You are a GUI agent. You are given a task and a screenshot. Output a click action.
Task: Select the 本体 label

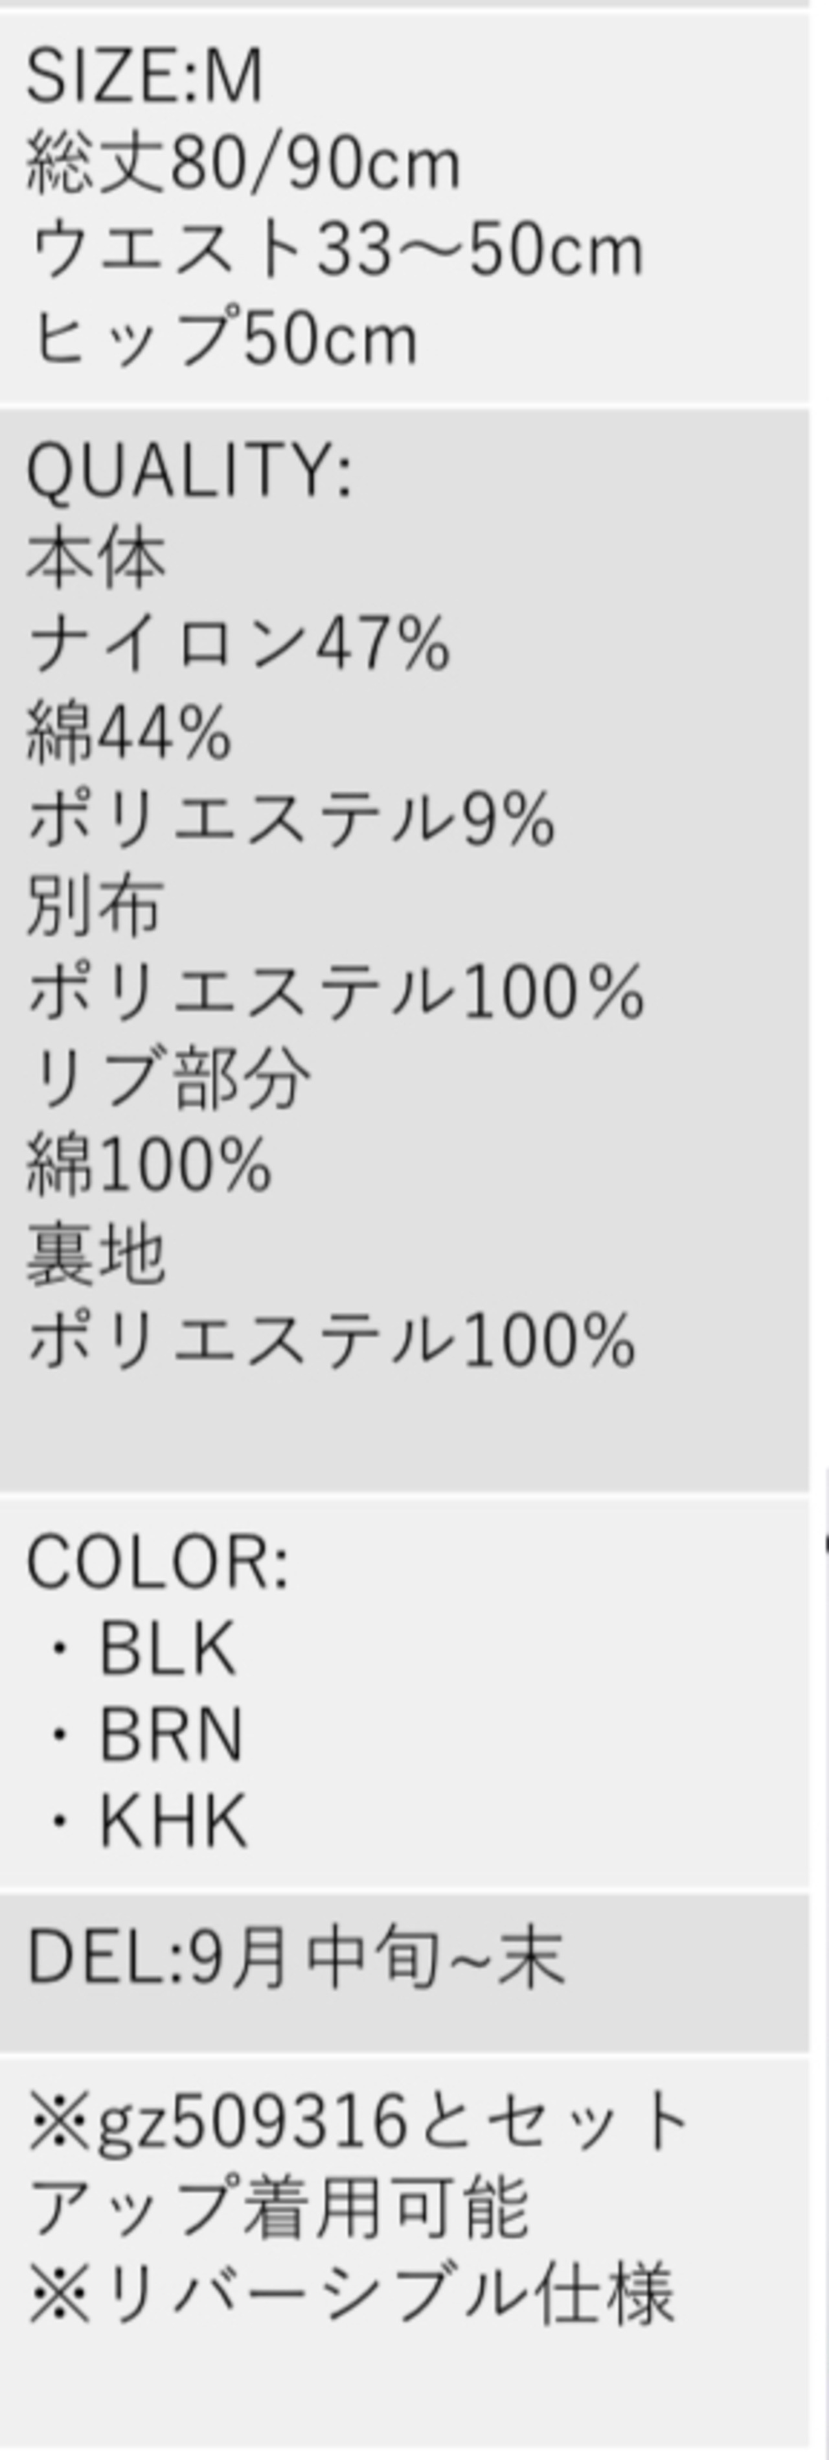[95, 558]
